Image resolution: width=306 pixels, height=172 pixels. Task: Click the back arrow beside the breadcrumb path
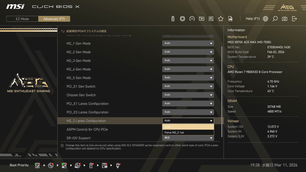coord(63,31)
